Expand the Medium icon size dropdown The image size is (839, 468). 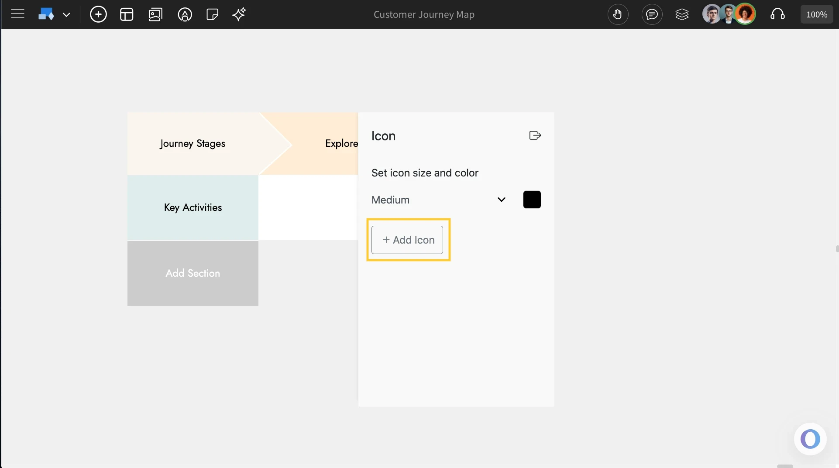[x=502, y=200]
